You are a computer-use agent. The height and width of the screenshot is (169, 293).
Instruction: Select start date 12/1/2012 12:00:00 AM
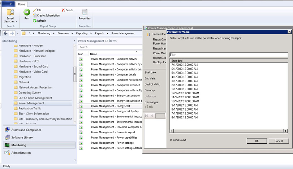[x=185, y=93]
